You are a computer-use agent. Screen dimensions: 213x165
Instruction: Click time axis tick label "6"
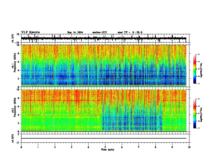pyautogui.click(x=122, y=147)
